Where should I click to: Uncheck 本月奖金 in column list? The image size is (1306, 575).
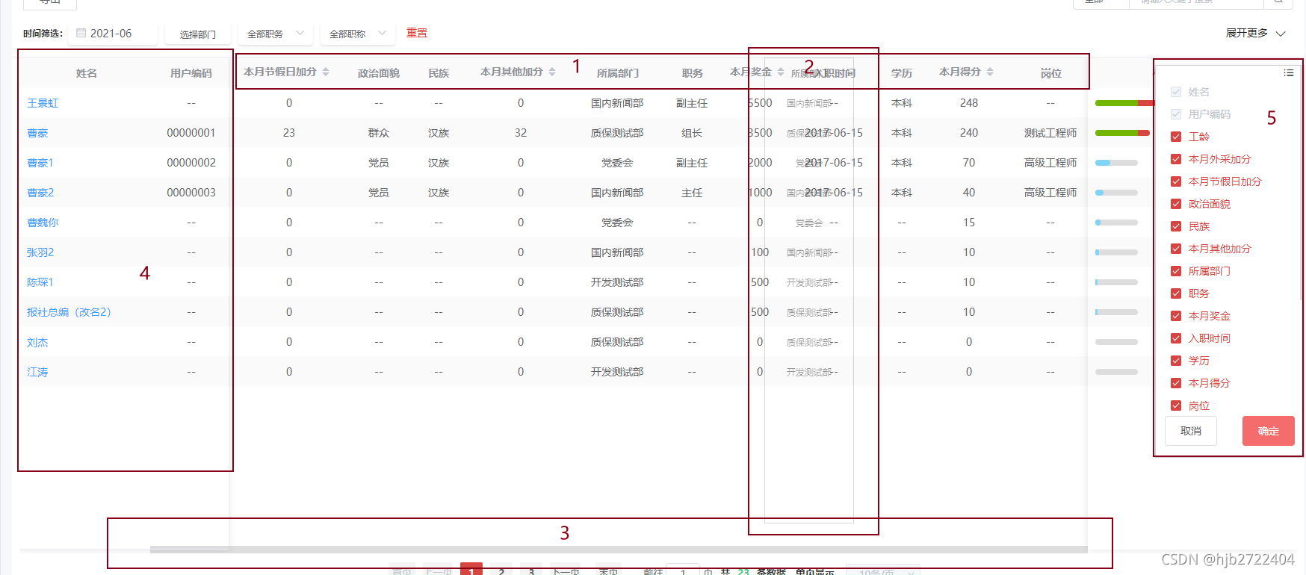coord(1176,316)
